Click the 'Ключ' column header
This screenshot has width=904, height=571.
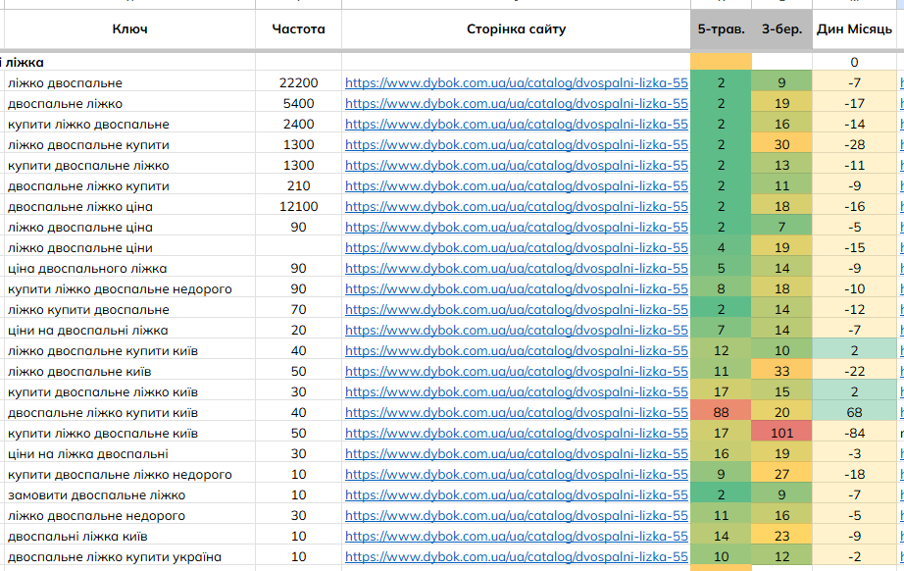pos(129,29)
